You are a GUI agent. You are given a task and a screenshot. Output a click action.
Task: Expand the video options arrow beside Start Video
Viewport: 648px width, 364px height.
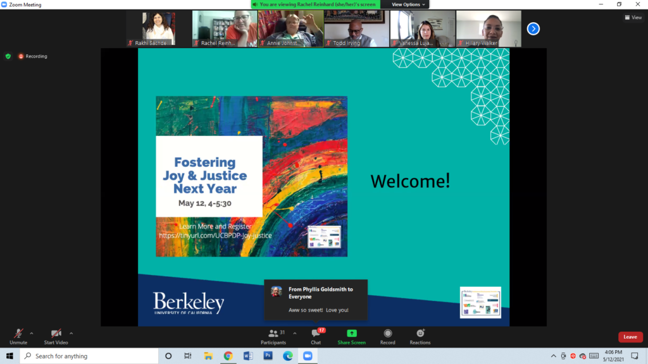click(x=71, y=333)
